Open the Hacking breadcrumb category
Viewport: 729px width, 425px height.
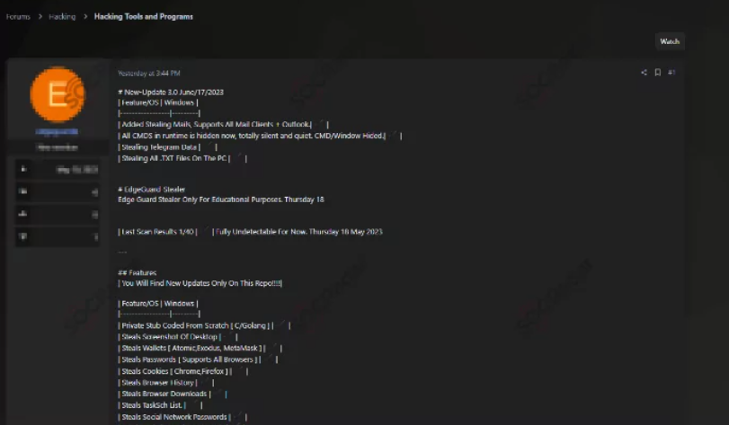[x=62, y=16]
